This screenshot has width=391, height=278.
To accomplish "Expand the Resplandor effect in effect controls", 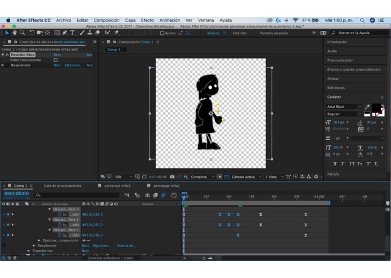I will tap(3, 65).
